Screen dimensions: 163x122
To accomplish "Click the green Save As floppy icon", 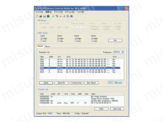I will pos(48,16).
